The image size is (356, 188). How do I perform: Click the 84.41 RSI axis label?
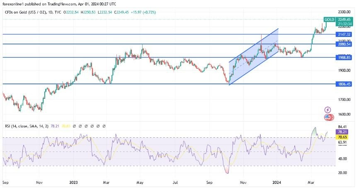pos(342,127)
